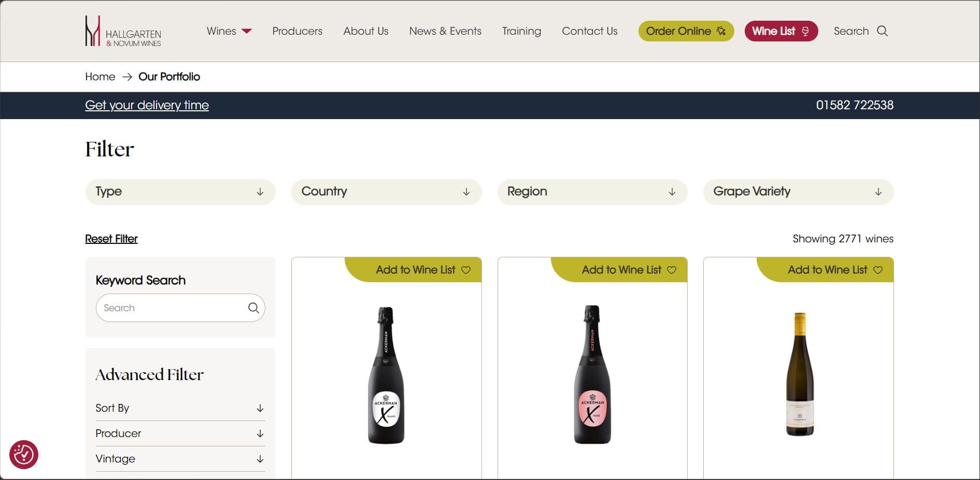Open the yellow-capped white wine bottle thumbnail
The width and height of the screenshot is (980, 480).
click(x=800, y=374)
